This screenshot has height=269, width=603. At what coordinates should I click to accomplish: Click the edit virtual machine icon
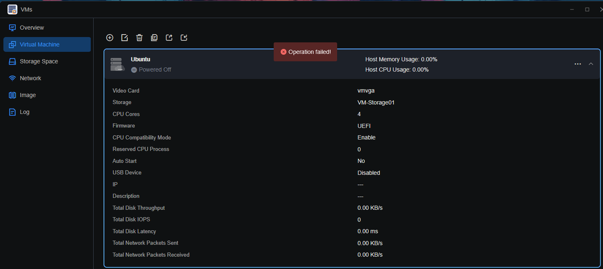click(x=125, y=38)
